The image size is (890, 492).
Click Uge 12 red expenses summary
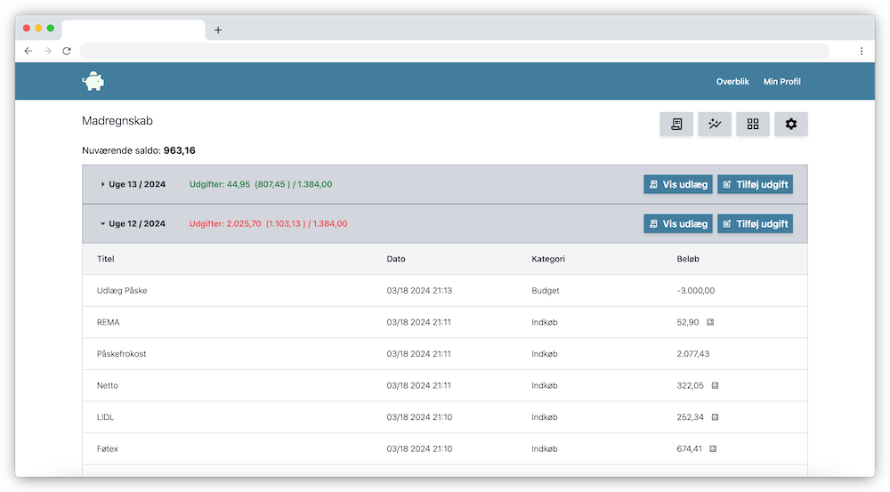(268, 223)
